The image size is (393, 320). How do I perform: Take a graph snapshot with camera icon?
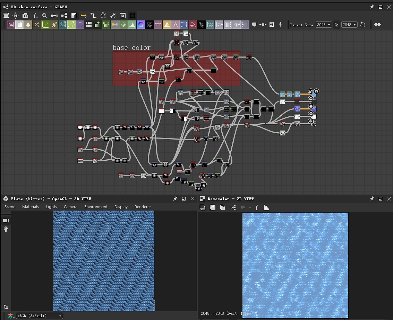coord(25,16)
